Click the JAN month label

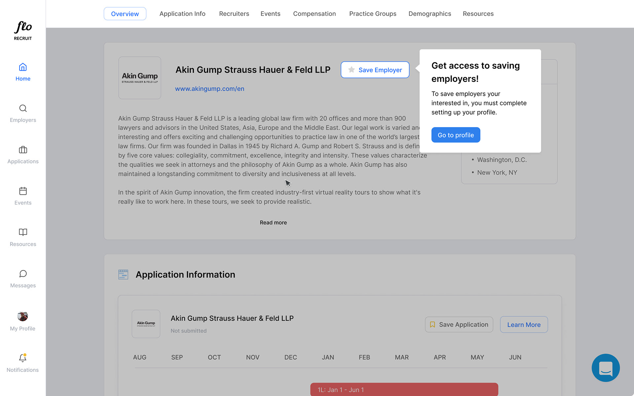coord(328,357)
